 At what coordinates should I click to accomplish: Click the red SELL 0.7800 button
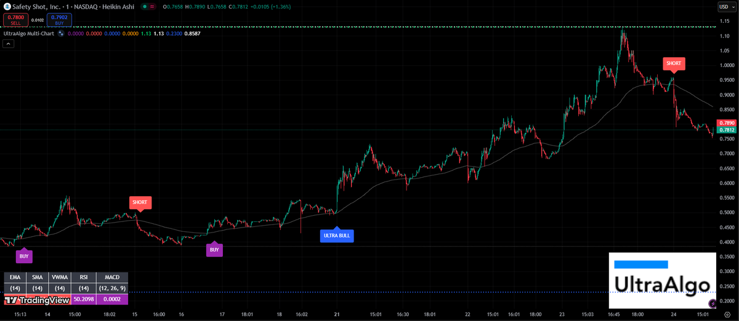16,20
